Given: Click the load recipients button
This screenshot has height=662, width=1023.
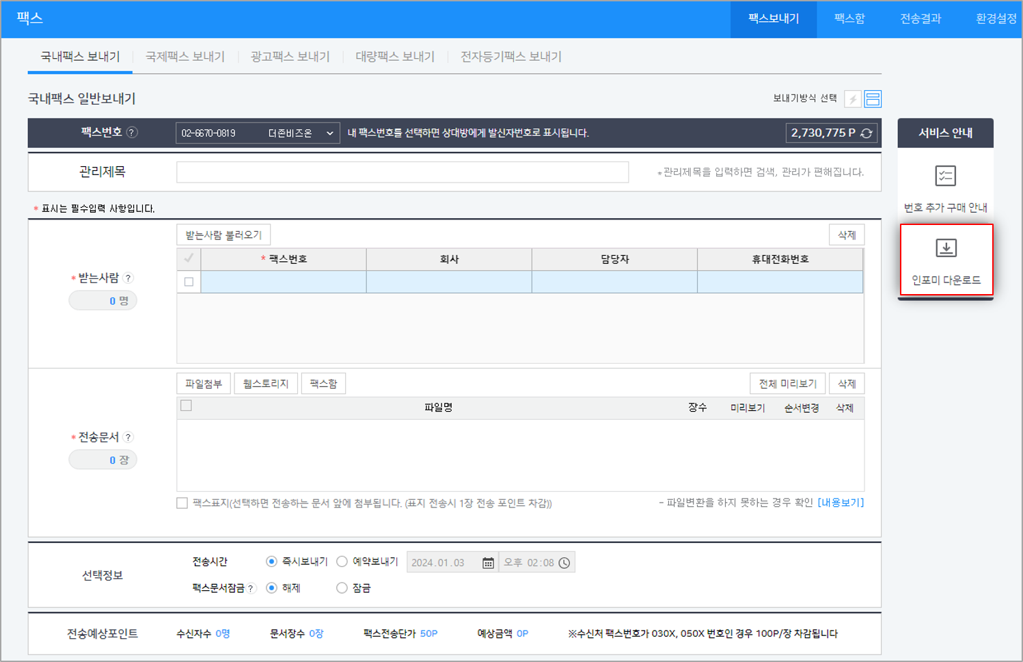Looking at the screenshot, I should click(223, 235).
